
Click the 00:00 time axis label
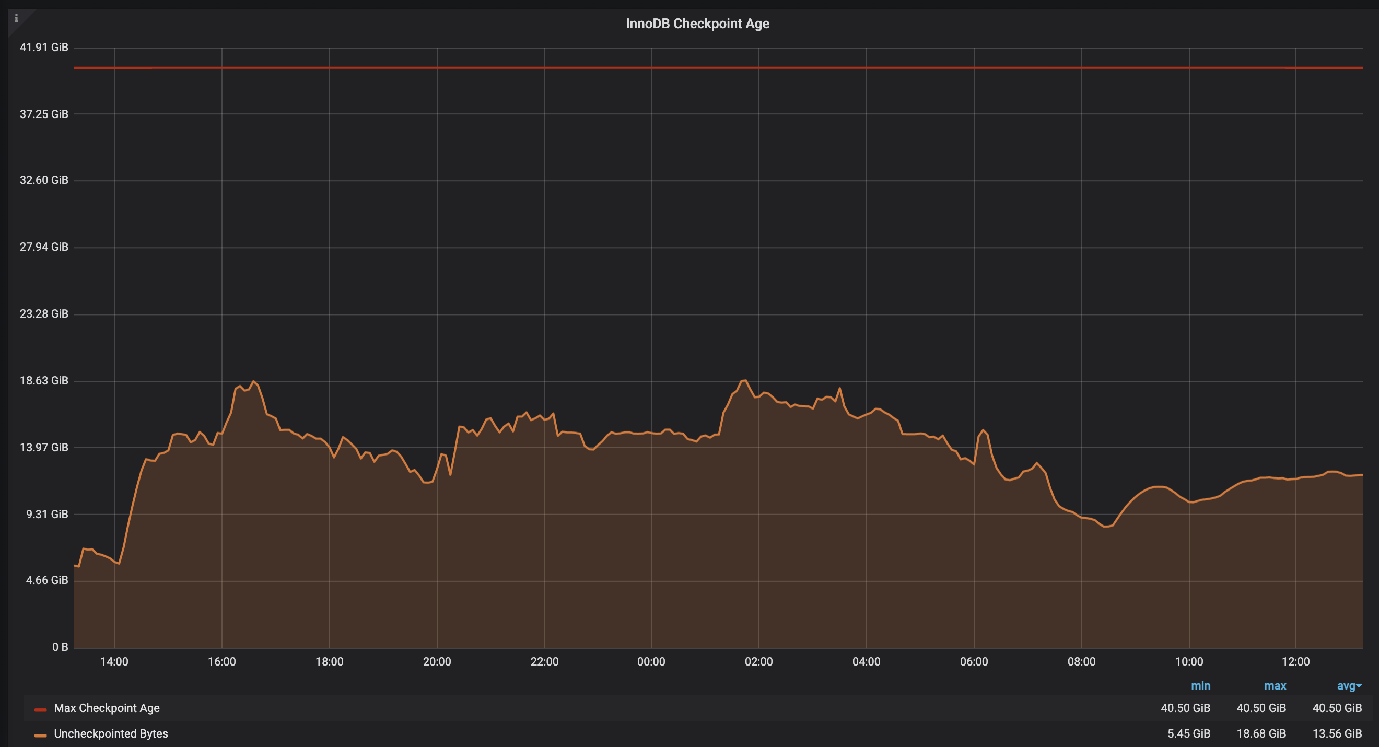[651, 661]
